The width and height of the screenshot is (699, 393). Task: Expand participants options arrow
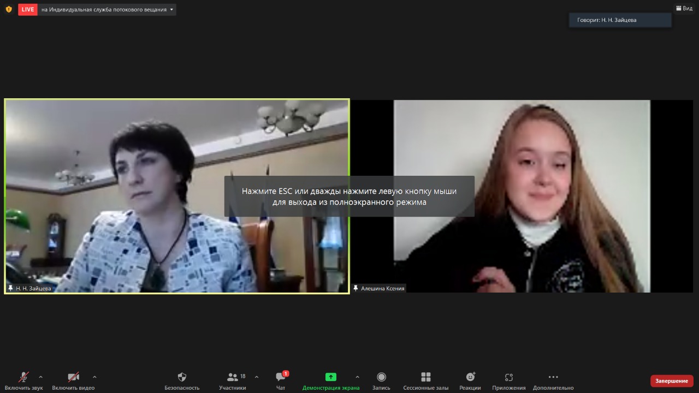(x=257, y=377)
